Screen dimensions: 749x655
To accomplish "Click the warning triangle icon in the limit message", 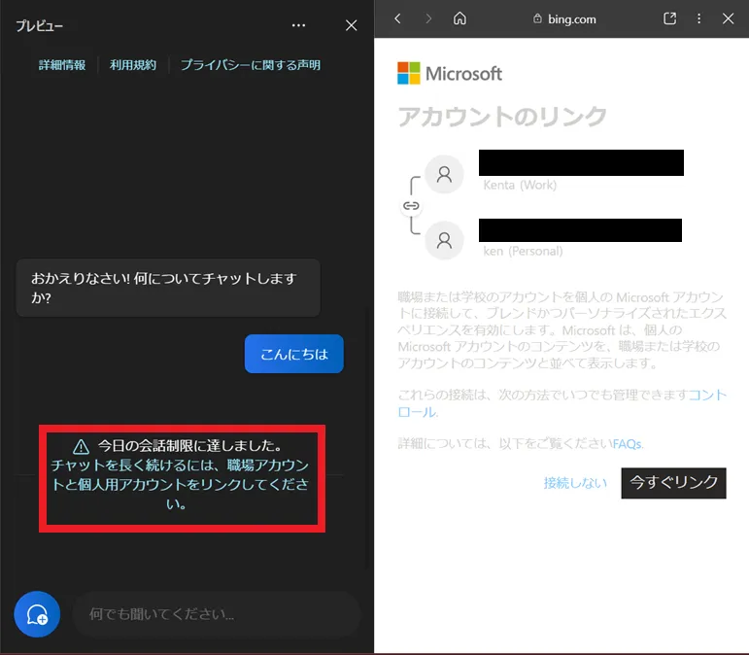I will point(82,447).
